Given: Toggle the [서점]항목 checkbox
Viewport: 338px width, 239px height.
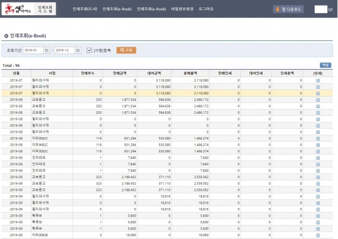Looking at the screenshot, I should [x=89, y=51].
